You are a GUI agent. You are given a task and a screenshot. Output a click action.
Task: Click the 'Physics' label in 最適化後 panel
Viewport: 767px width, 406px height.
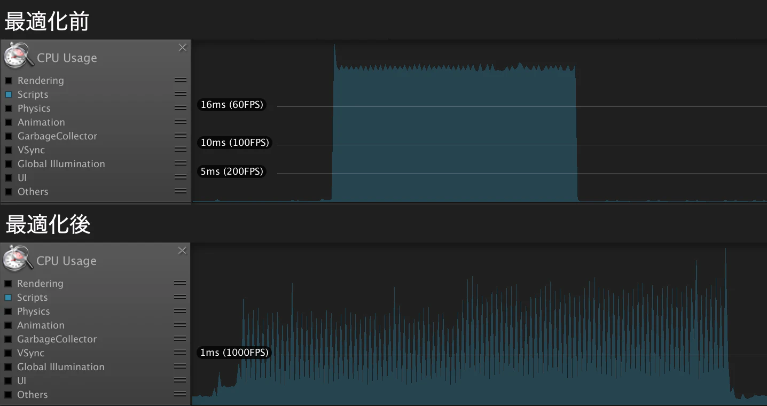34,311
